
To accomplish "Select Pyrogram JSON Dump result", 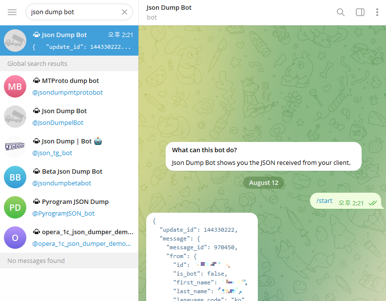I will click(69, 208).
